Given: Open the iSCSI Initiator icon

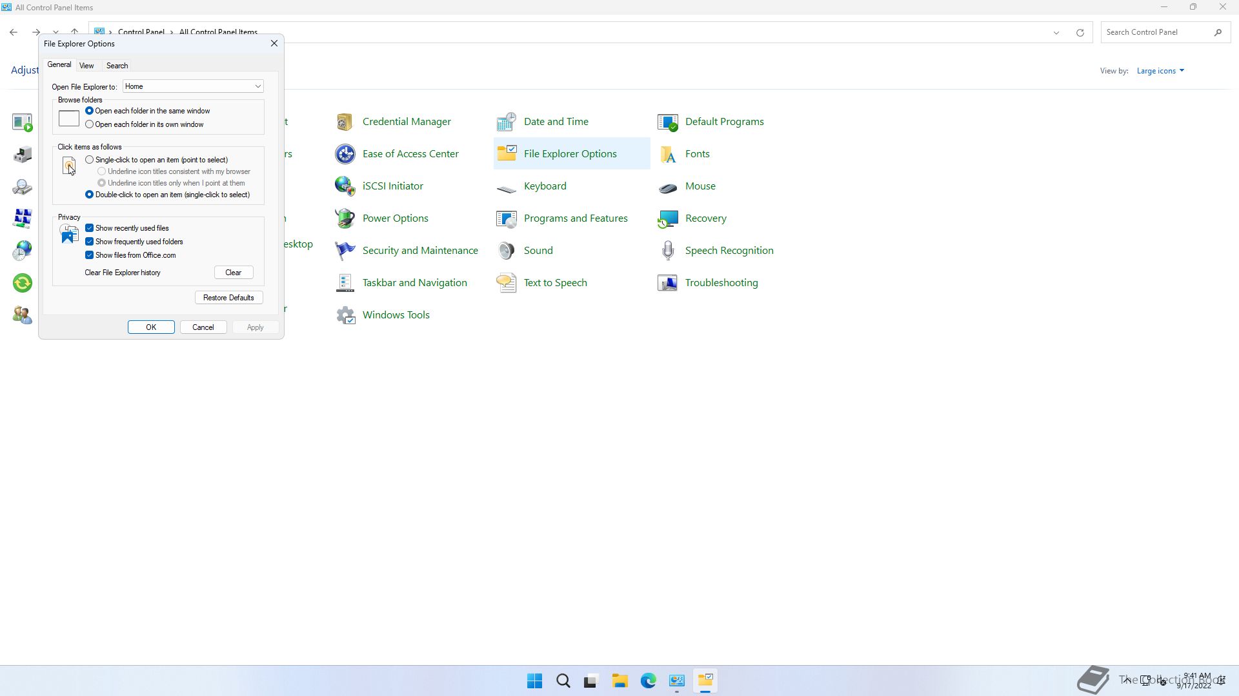Looking at the screenshot, I should pos(345,186).
